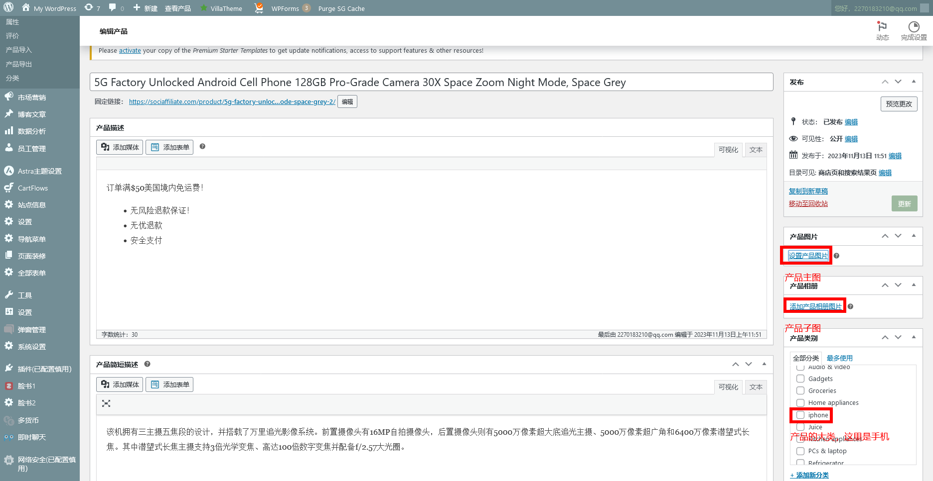
Task: Check the Gadgets category checkbox
Action: click(800, 379)
